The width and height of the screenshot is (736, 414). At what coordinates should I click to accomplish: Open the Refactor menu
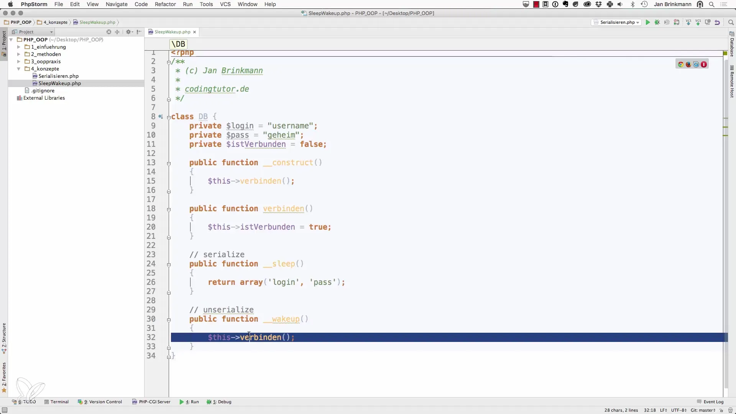pos(165,4)
